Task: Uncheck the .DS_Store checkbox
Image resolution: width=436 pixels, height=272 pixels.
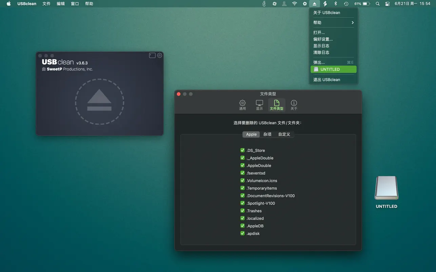Action: [242, 150]
